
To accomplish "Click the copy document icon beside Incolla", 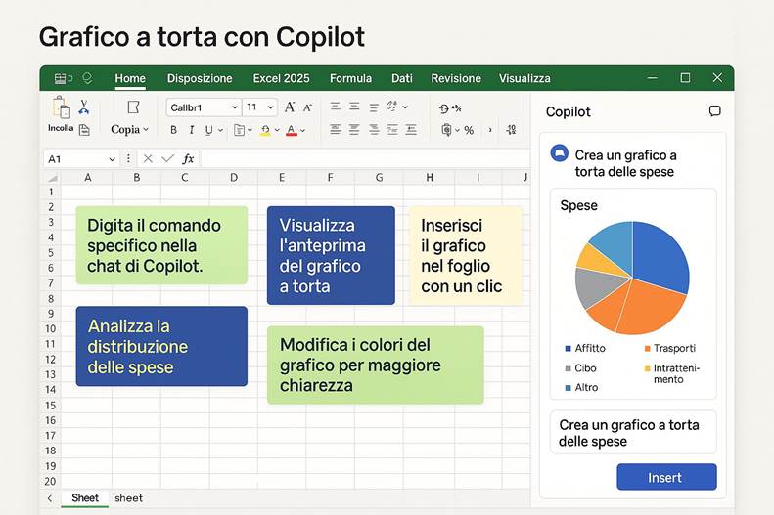I will pyautogui.click(x=84, y=130).
